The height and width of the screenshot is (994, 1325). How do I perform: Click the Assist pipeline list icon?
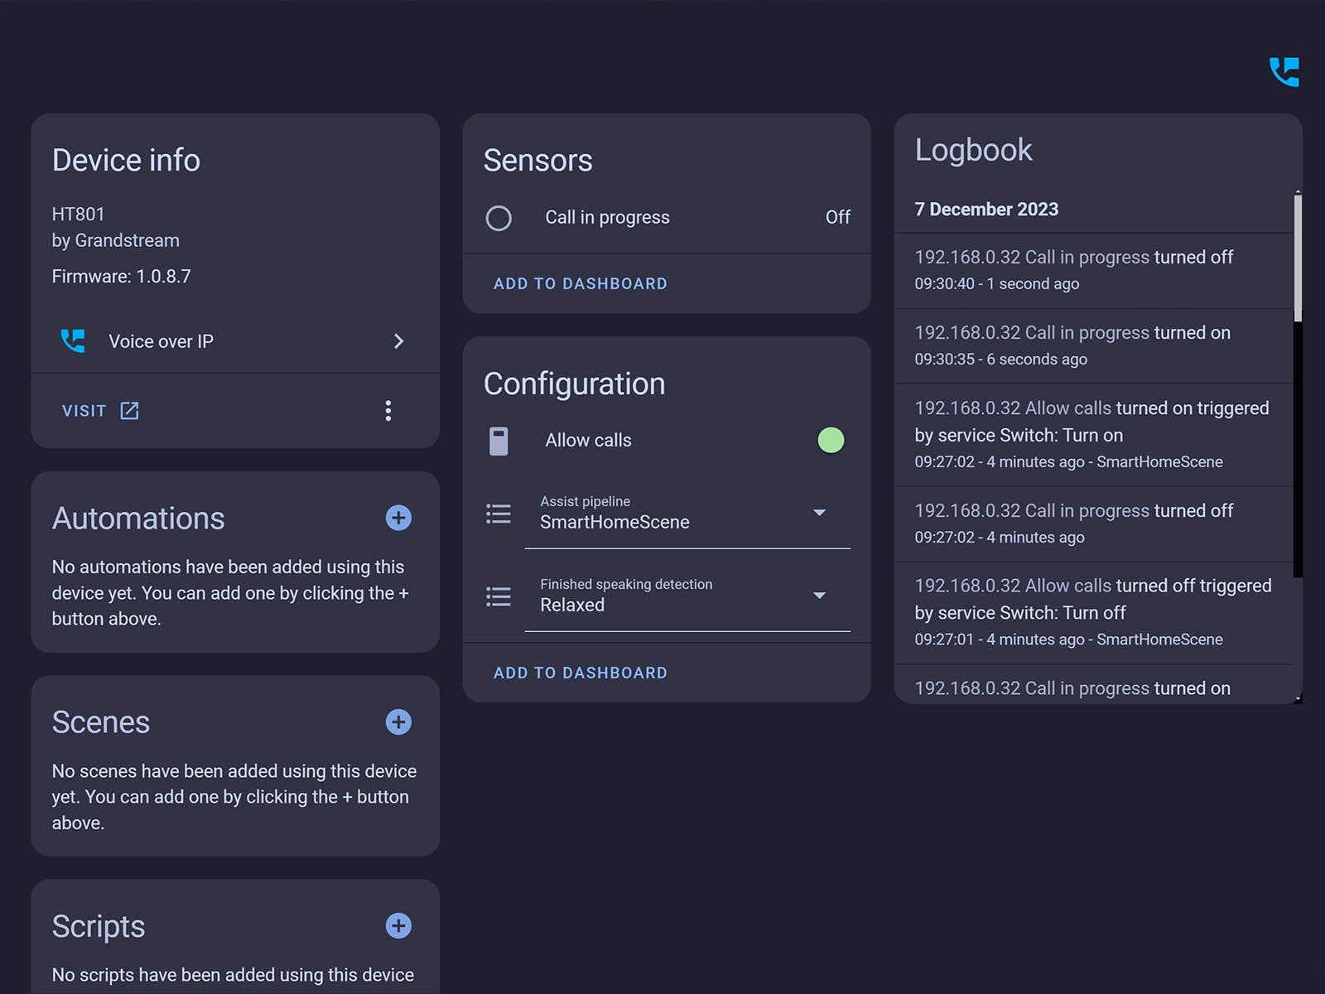click(499, 514)
